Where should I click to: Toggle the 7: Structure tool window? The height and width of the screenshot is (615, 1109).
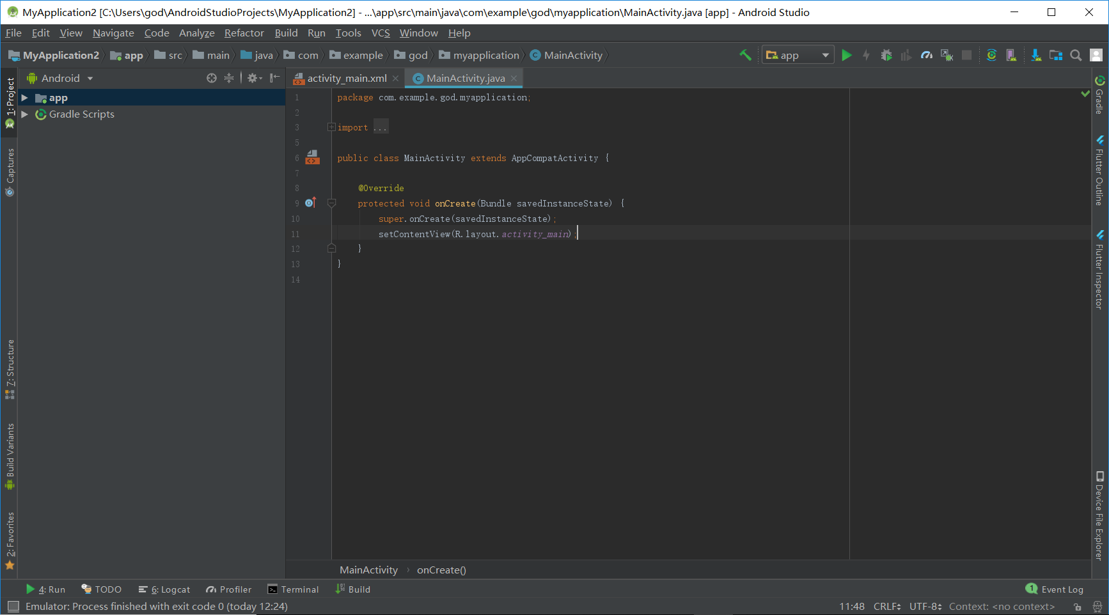pos(10,369)
